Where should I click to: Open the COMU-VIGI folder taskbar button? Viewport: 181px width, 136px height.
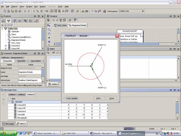coord(74,133)
